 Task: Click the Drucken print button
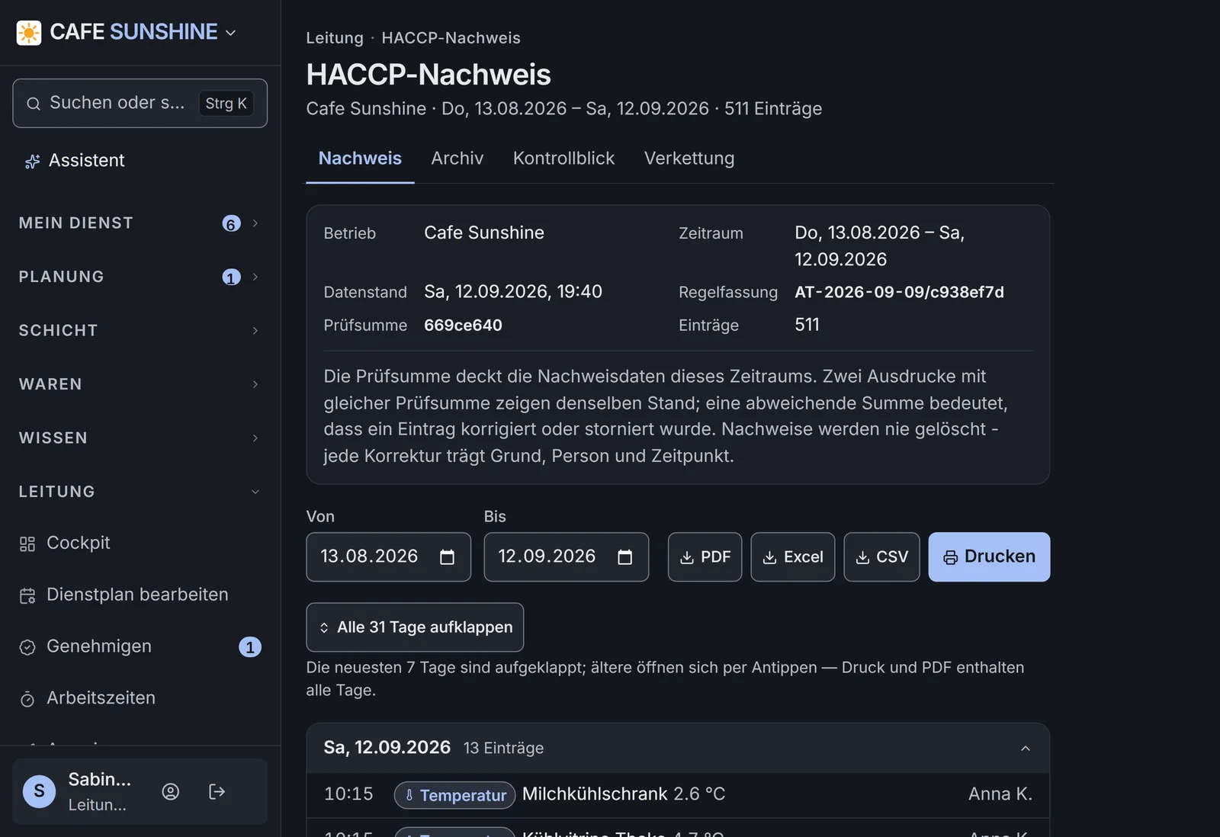pos(989,557)
